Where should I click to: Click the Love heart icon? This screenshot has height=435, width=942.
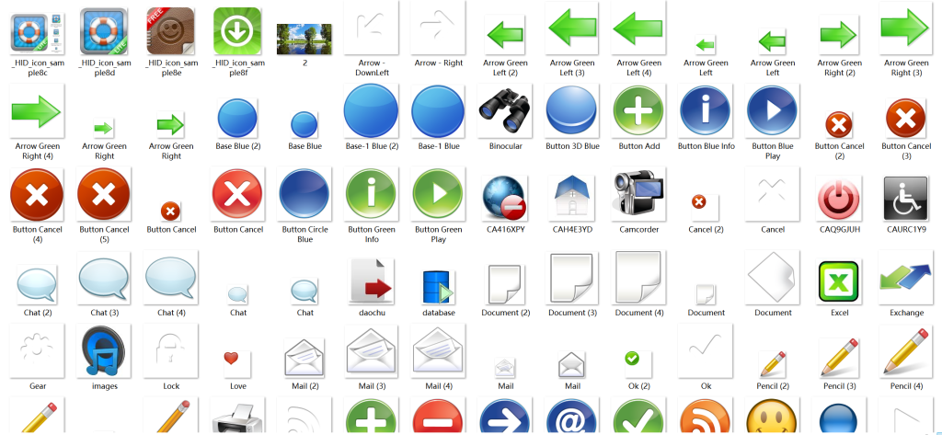238,359
